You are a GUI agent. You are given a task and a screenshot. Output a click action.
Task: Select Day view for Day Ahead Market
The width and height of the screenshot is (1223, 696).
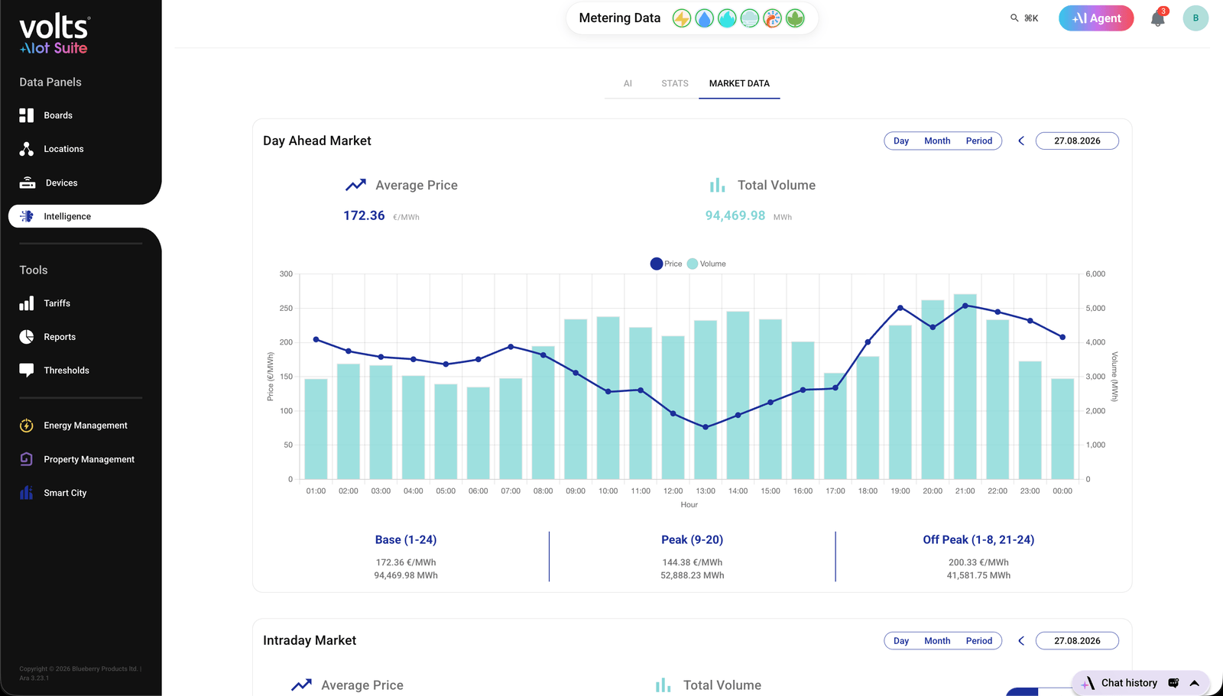pos(901,141)
